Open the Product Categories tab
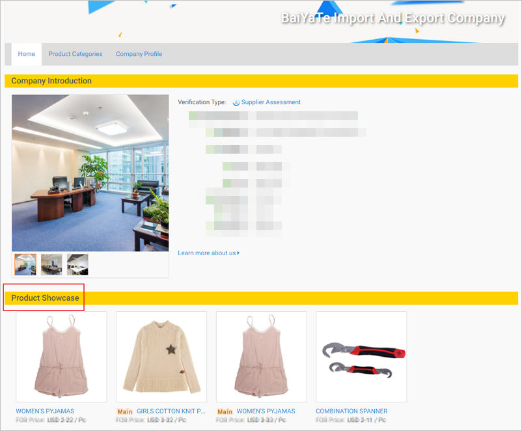 coord(76,54)
